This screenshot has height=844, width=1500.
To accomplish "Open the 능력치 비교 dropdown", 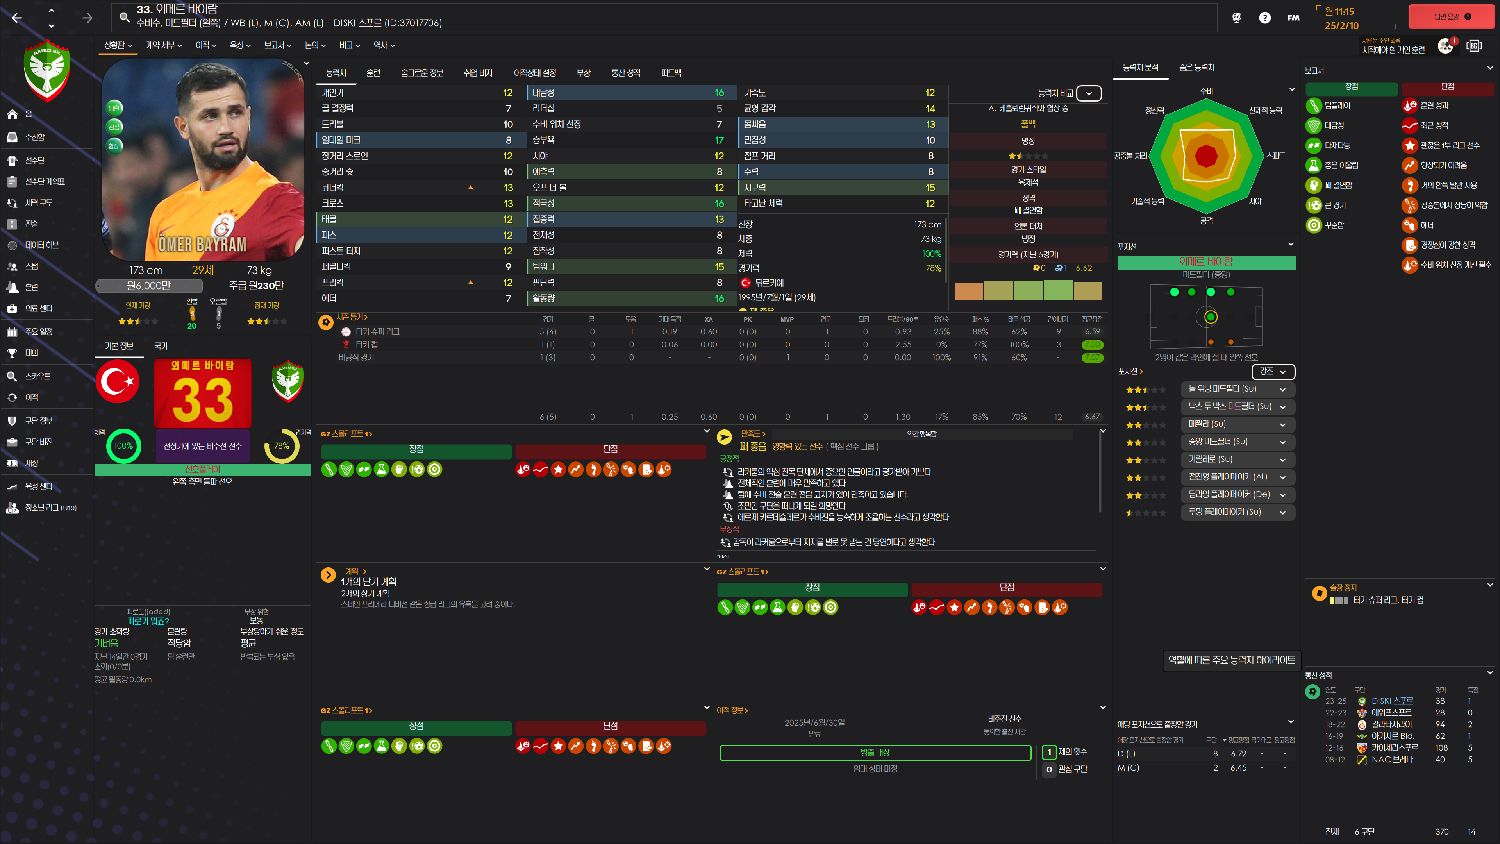I will pyautogui.click(x=1088, y=93).
